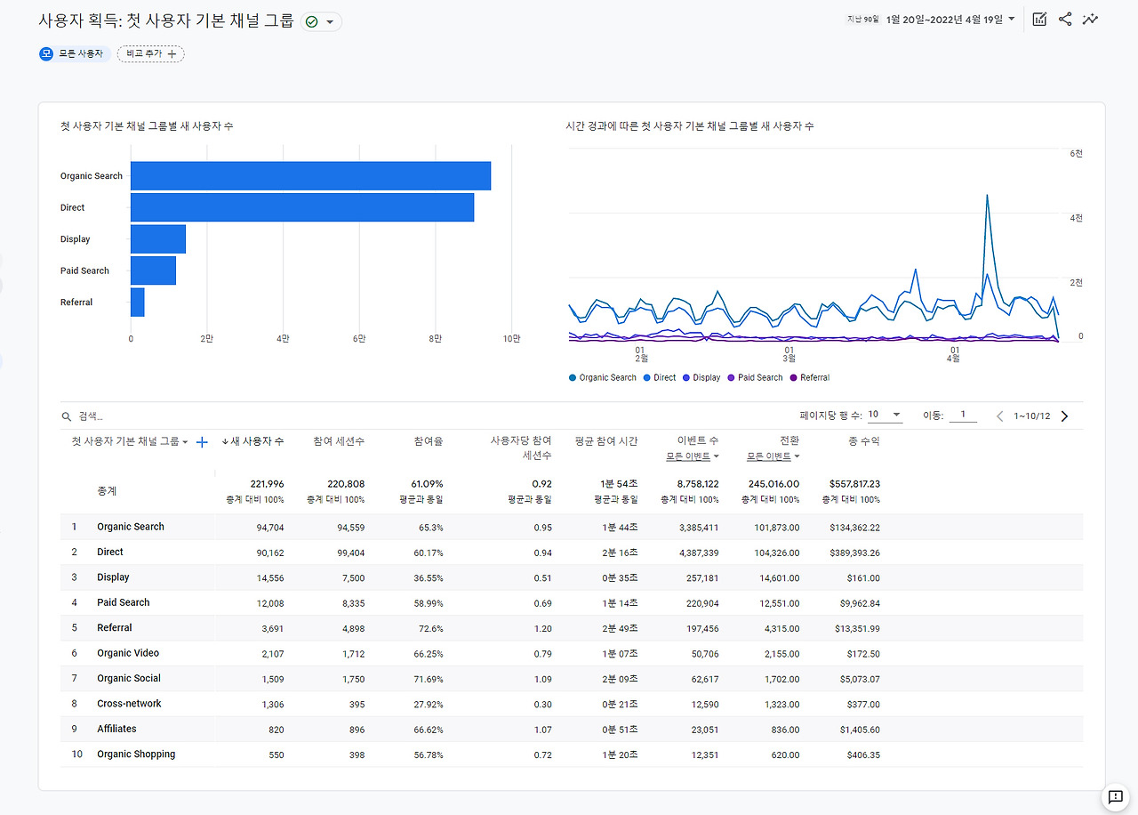Image resolution: width=1138 pixels, height=815 pixels.
Task: Click the Paid Search bar in the bar chart
Action: (153, 270)
